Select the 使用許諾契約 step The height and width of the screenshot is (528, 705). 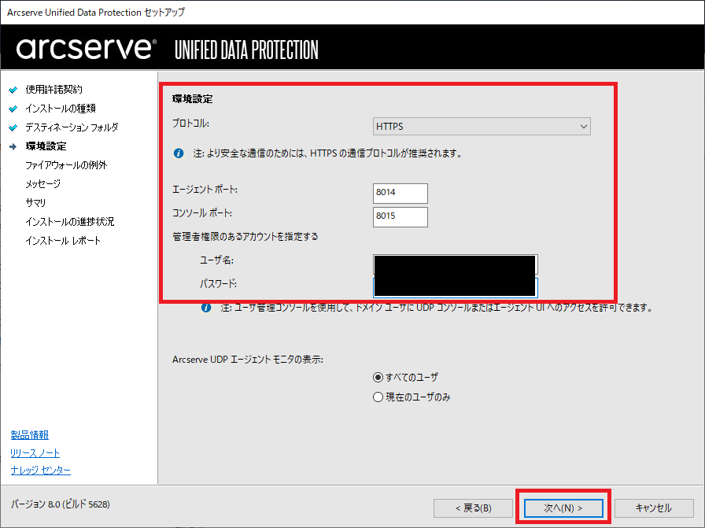tap(54, 90)
